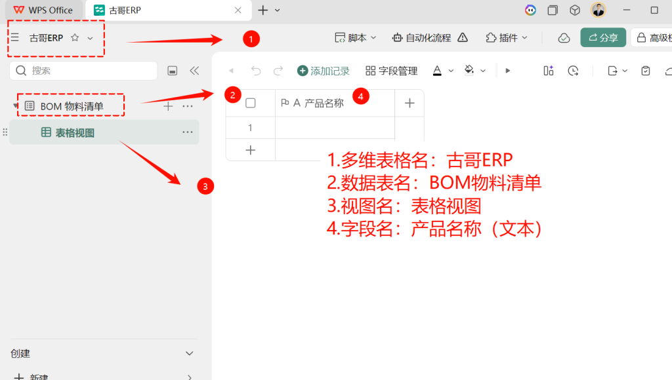Click the export document icon

[x=612, y=71]
